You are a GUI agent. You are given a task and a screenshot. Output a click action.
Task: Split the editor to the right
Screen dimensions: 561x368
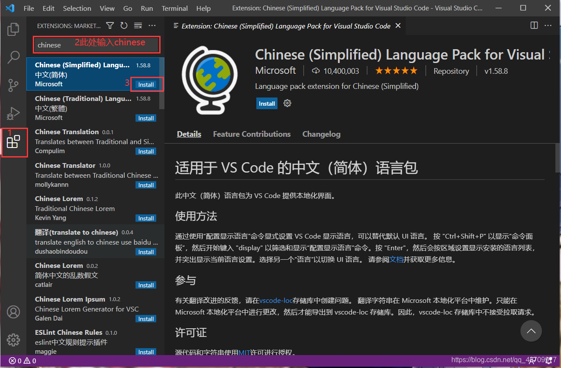point(534,26)
